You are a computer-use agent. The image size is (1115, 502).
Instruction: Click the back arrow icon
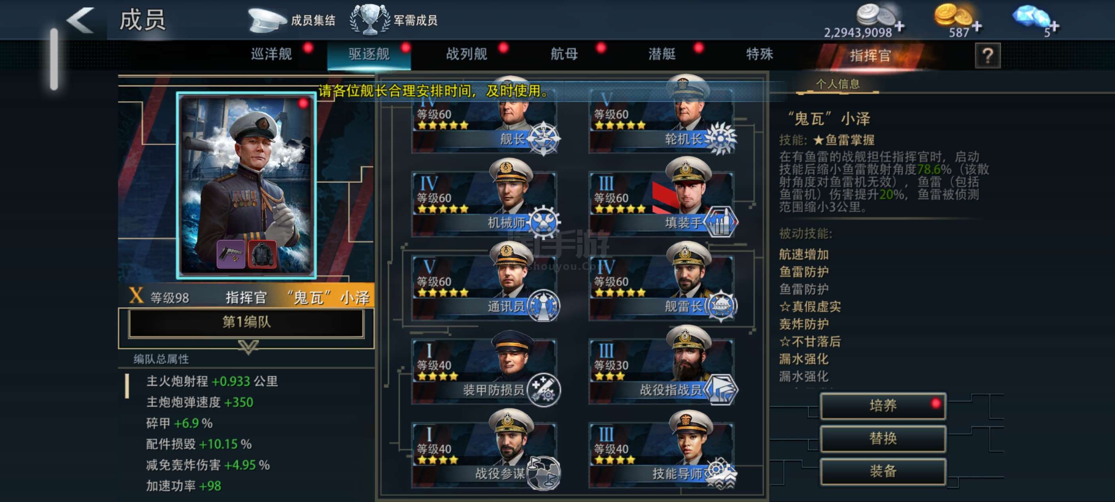80,20
